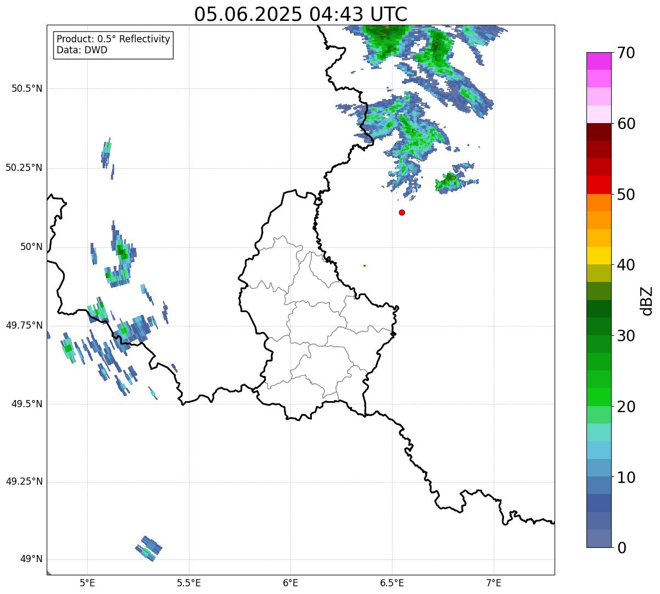Click the magenta top swatch of colorbar

[599, 61]
